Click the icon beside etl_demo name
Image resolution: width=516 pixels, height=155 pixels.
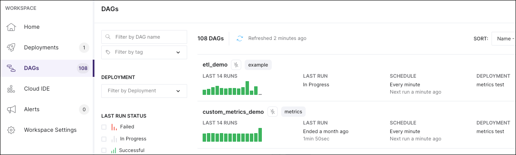236,65
